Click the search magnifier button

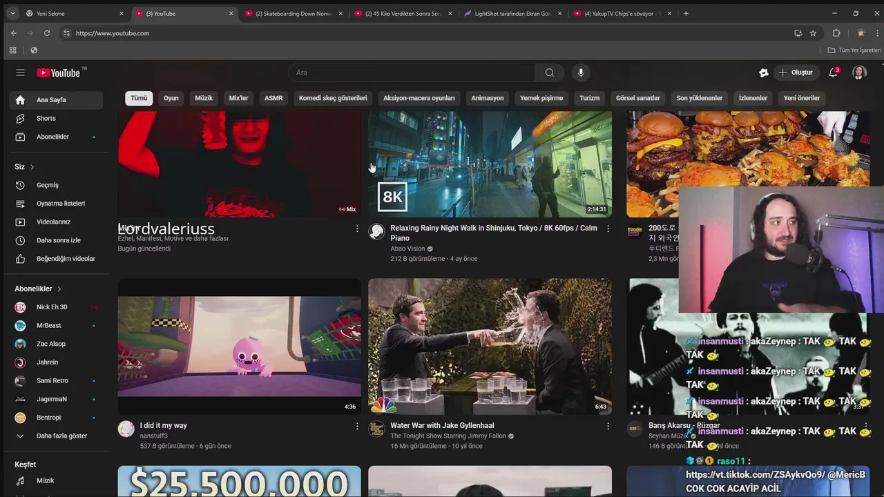(x=549, y=72)
